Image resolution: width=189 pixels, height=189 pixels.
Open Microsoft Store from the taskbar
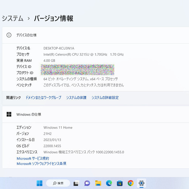[x=120, y=183]
